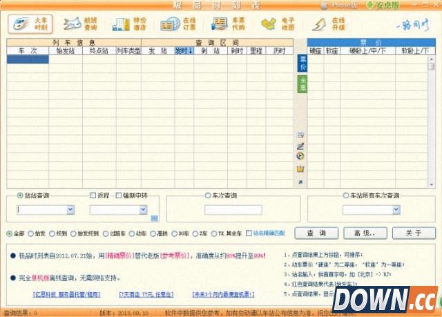The image size is (442, 317).
Task: Select the highlighted first cell in 车次 column
Action: [x=28, y=59]
